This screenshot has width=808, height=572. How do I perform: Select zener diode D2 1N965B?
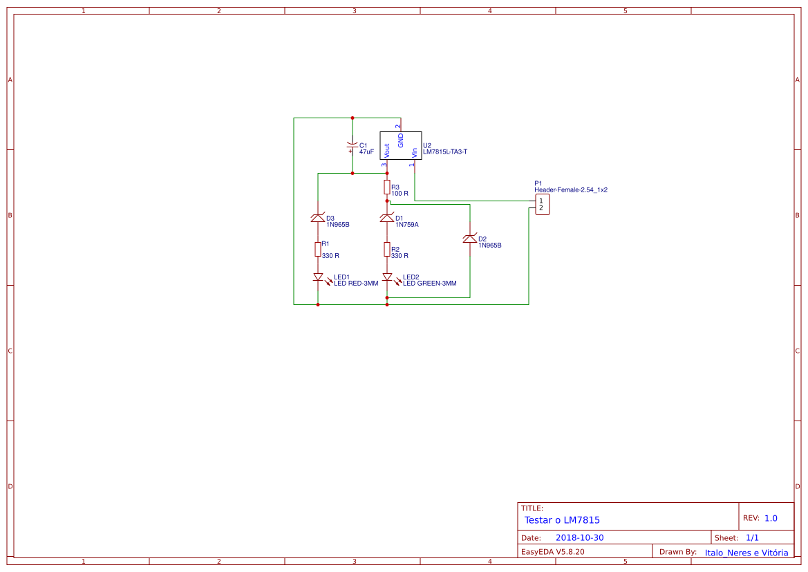(x=470, y=238)
